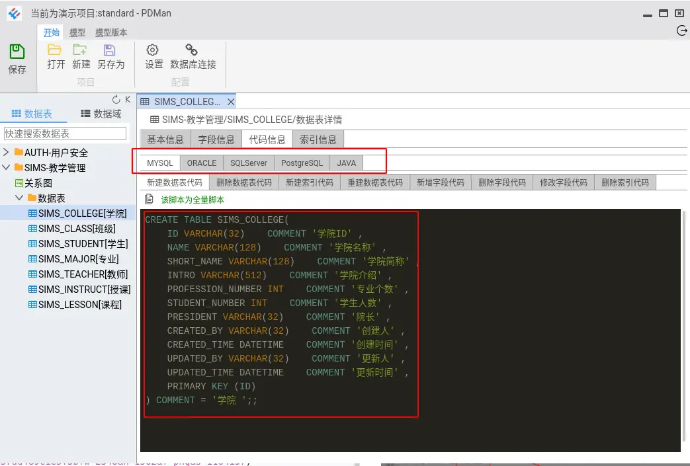Refresh the data table tree
Screen dimensions: 690x466
[x=116, y=100]
